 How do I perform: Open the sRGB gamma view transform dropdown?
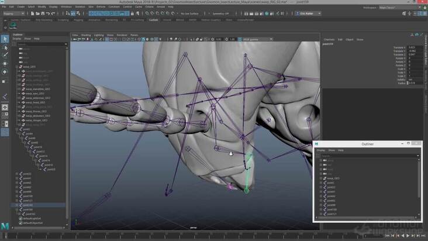coord(258,39)
